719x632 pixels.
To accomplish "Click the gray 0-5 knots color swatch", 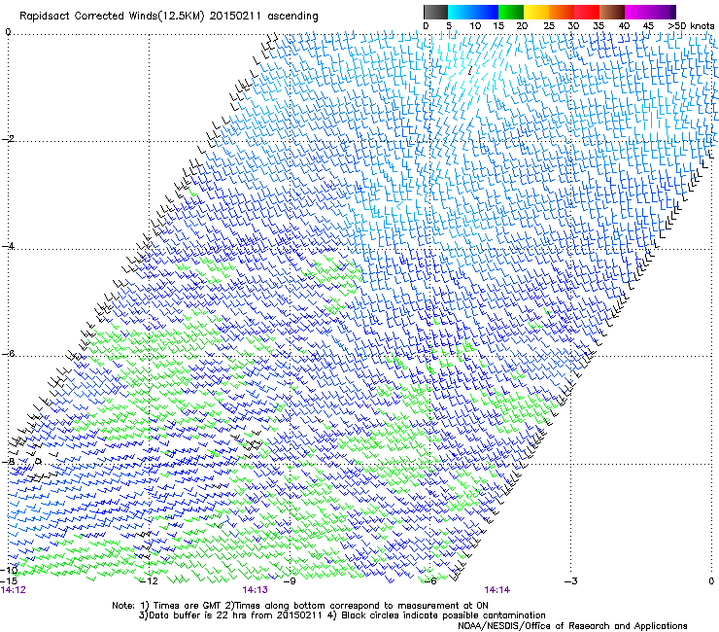I will pyautogui.click(x=435, y=12).
